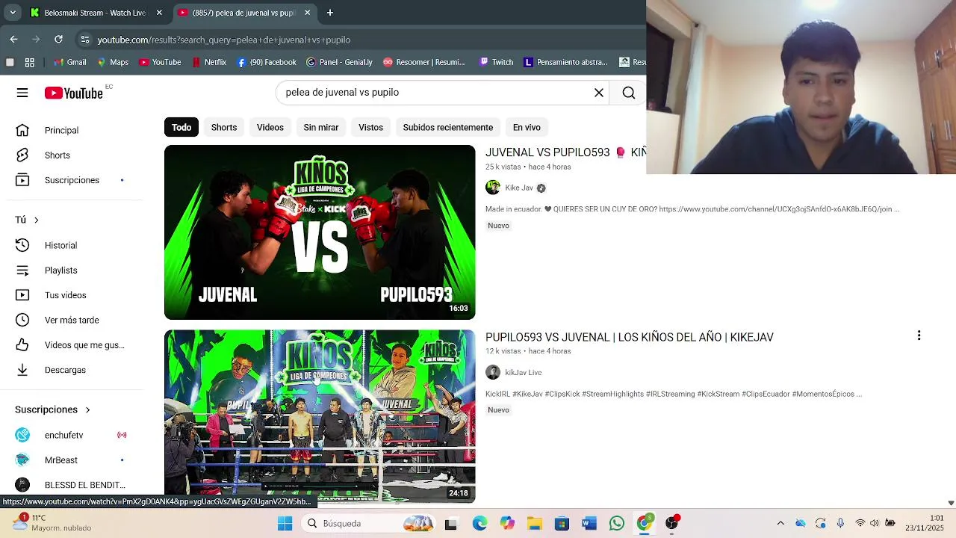Open OBS Studio from the taskbar
956x538 pixels.
672,523
